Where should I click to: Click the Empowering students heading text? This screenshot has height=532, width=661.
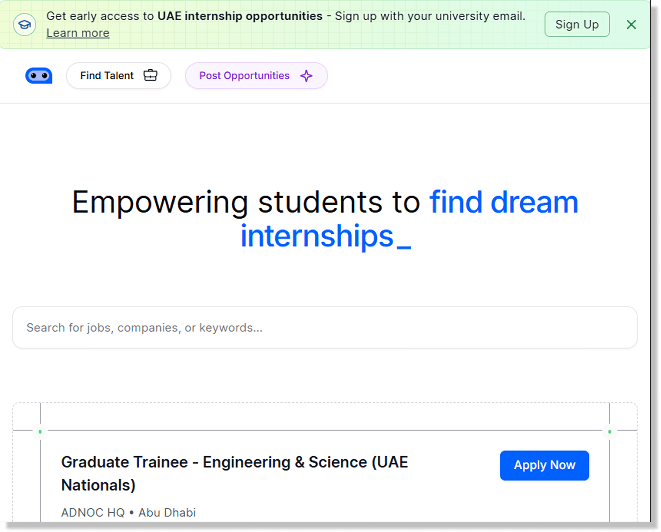tap(245, 202)
